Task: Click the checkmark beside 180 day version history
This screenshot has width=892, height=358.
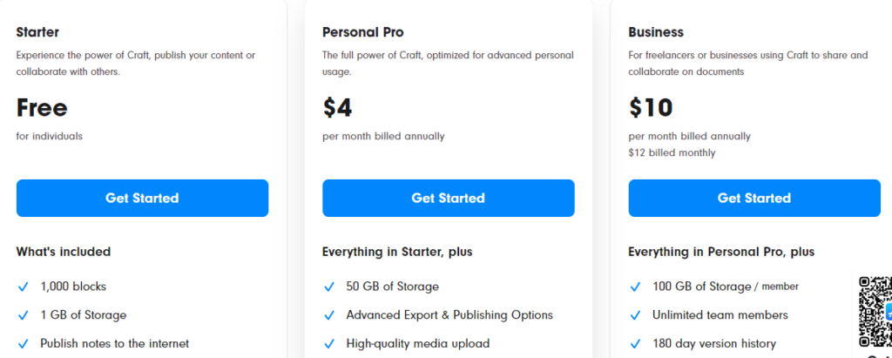Action: click(x=635, y=344)
